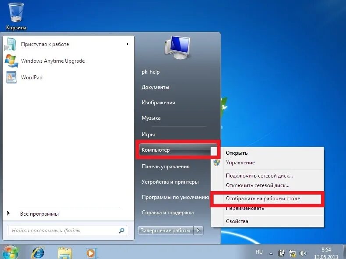Open the Приступая к работе icon
This screenshot has height=259, width=346.
point(10,44)
